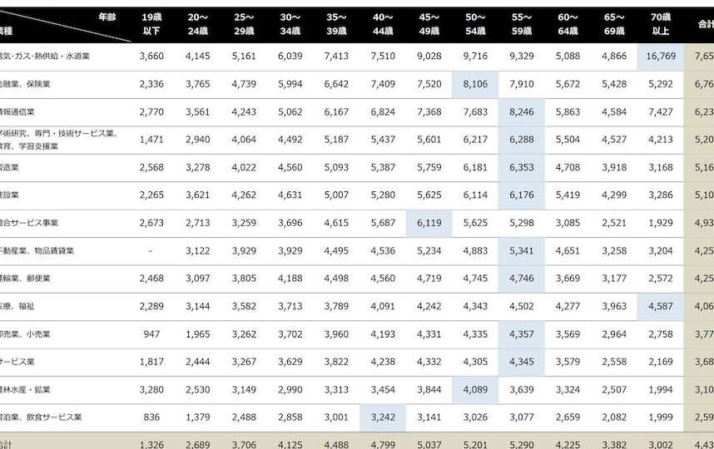Screen dimensions: 714x449
Task: Select the highlighted 16,769 cell
Action: (x=660, y=57)
